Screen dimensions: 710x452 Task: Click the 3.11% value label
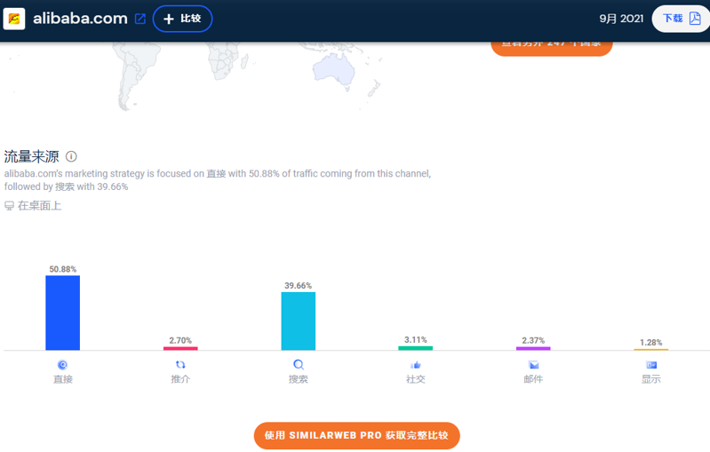tap(416, 340)
